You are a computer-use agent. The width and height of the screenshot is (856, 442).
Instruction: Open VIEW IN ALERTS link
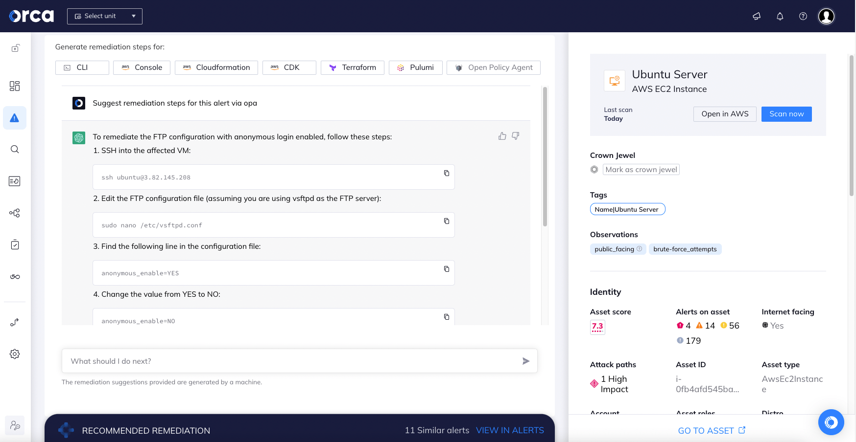tap(510, 430)
